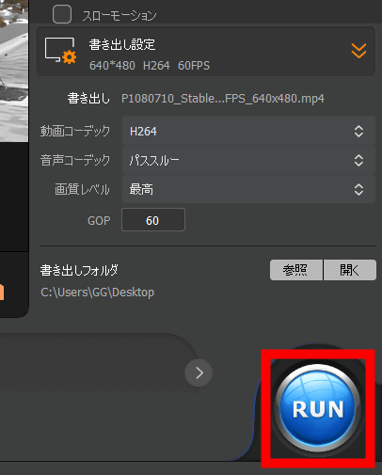
Task: Click the up-down arrows beside パススルー
Action: coord(358,161)
